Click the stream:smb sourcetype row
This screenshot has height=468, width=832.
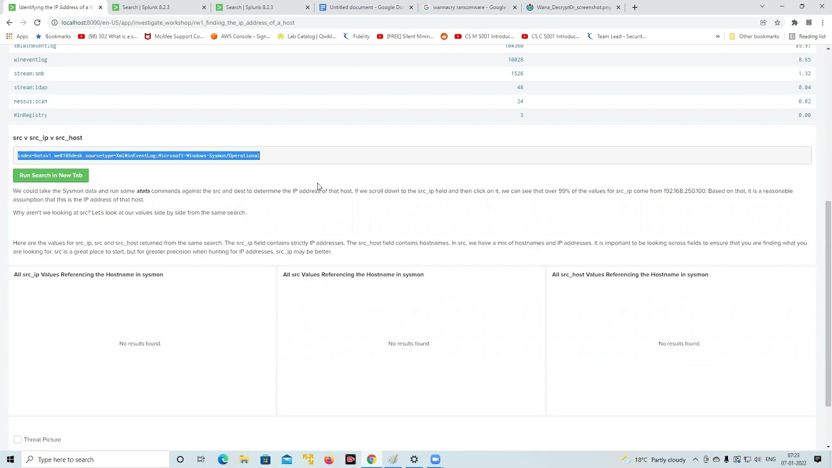pos(412,73)
